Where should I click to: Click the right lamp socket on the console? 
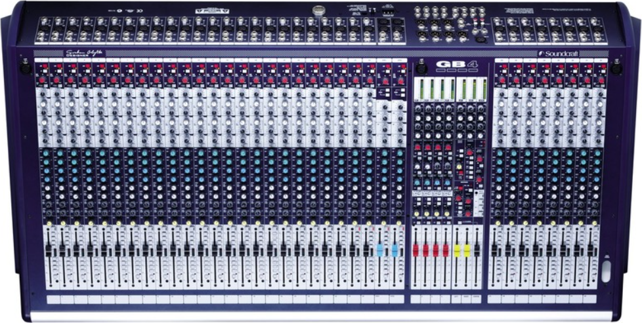(616, 68)
